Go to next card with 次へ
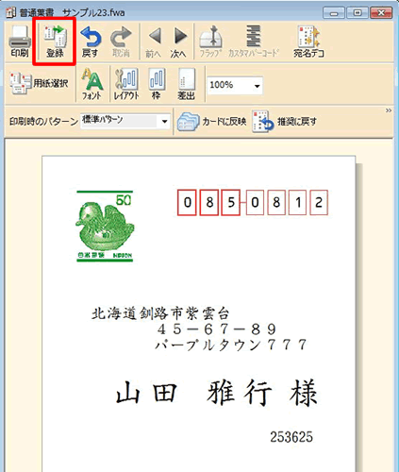 (179, 43)
